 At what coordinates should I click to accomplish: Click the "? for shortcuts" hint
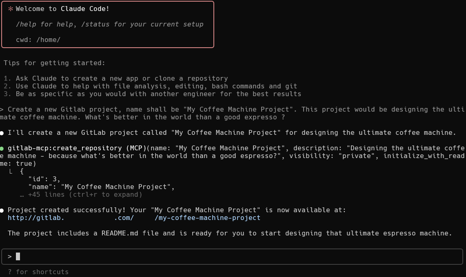tap(38, 272)
